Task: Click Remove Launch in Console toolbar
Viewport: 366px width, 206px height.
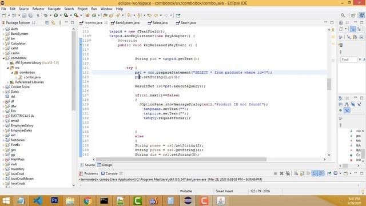Action: pos(281,173)
